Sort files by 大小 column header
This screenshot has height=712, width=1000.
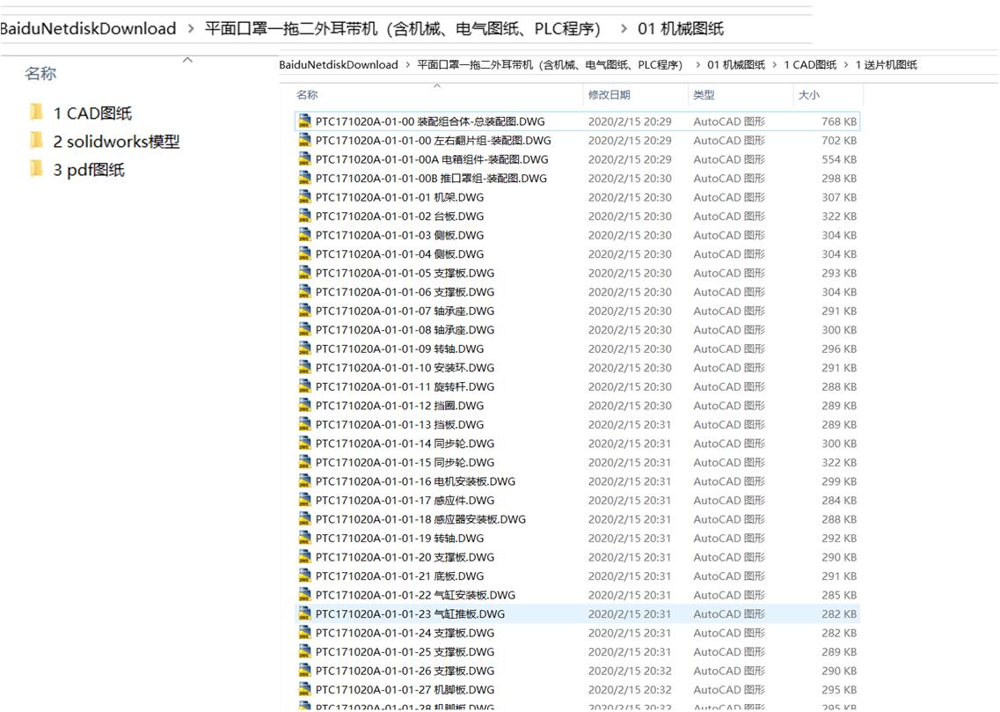tap(808, 95)
